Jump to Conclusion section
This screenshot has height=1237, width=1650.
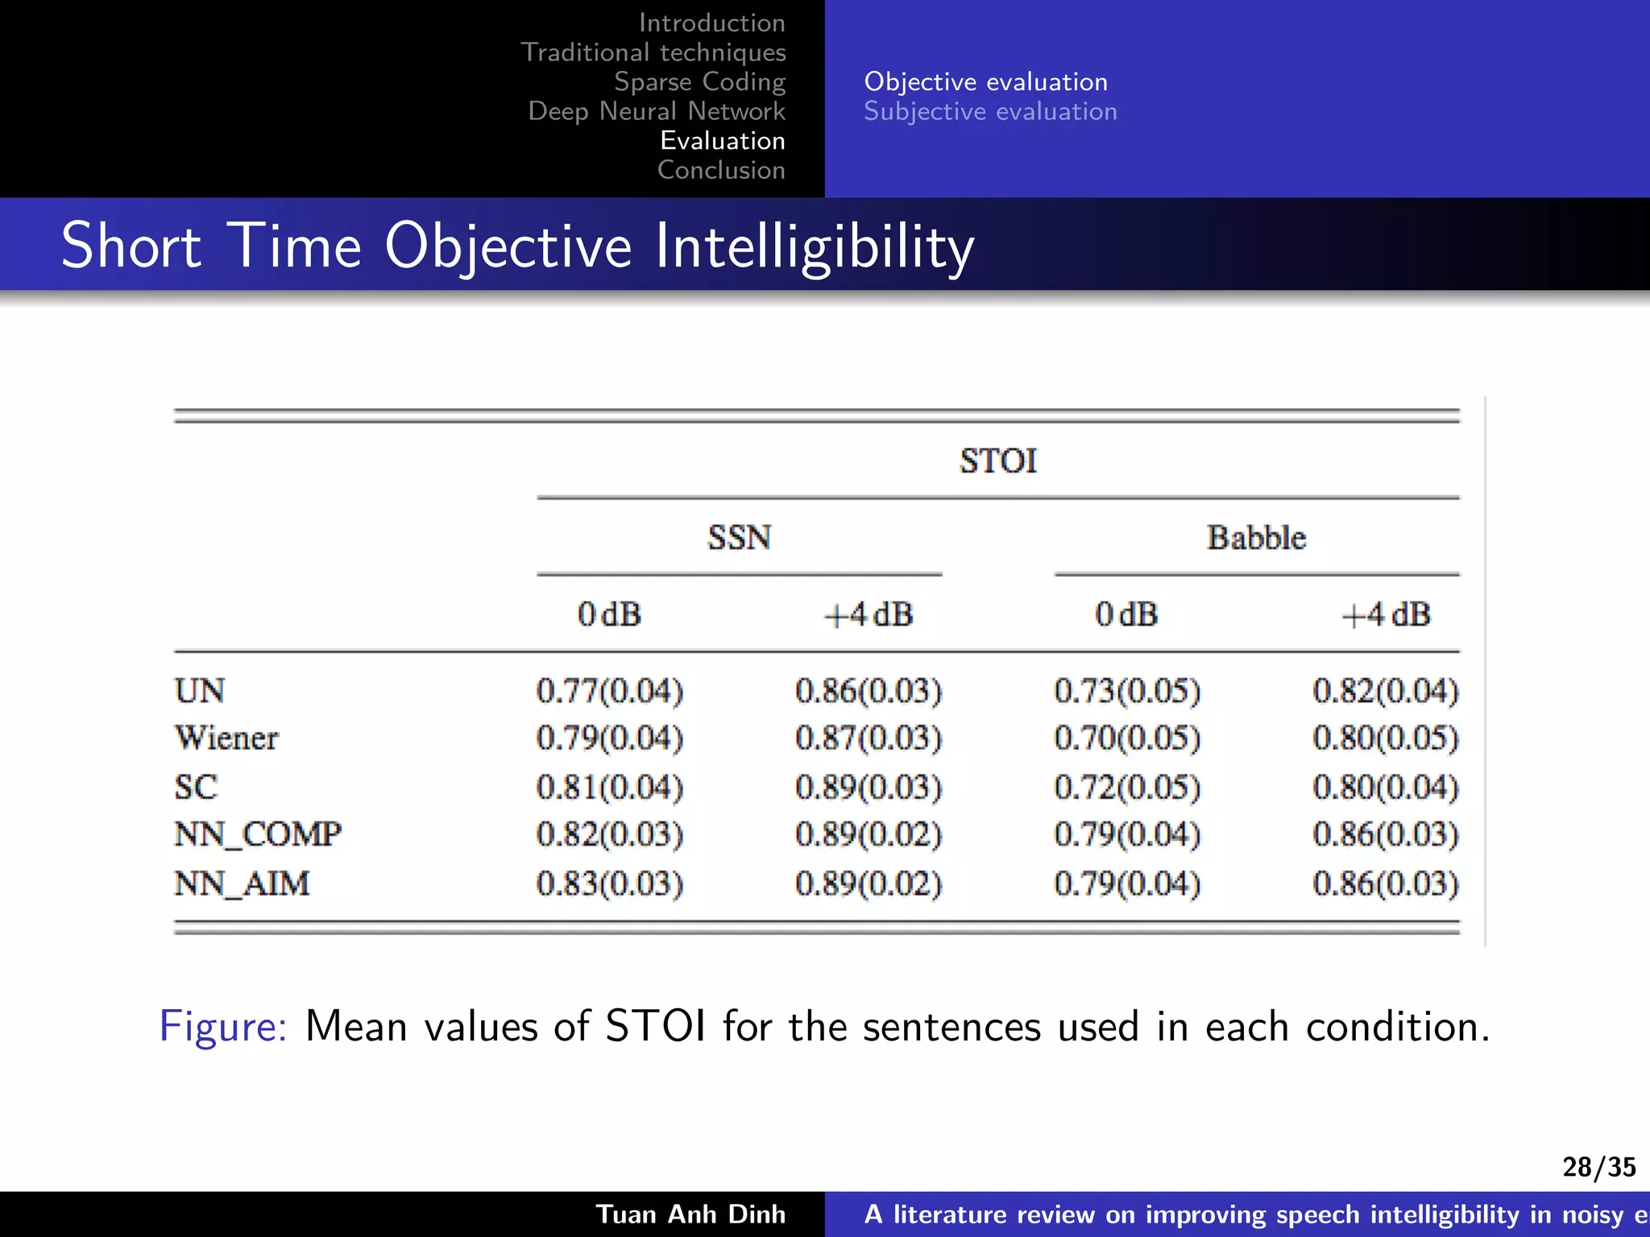pos(721,170)
